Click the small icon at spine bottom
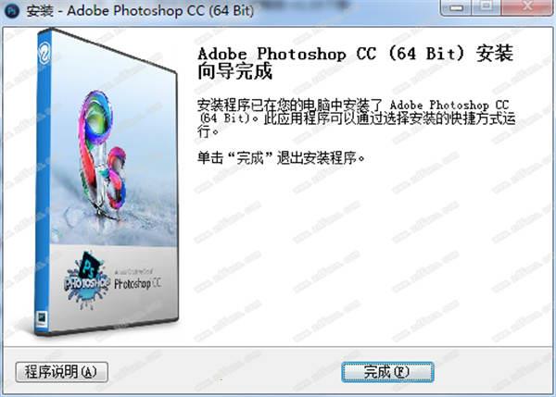556x397 pixels. pos(43,318)
